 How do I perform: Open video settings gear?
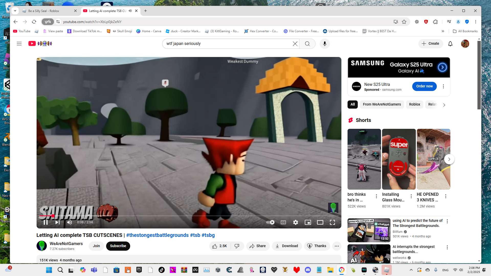pos(296,222)
